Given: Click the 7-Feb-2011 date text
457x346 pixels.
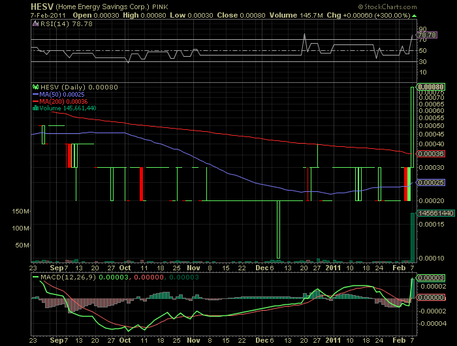Looking at the screenshot, I should point(48,16).
